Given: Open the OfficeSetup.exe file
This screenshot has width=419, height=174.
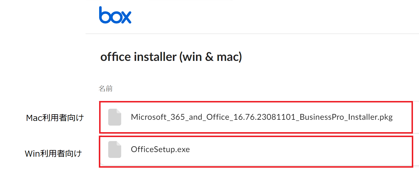Looking at the screenshot, I should click(x=160, y=149).
